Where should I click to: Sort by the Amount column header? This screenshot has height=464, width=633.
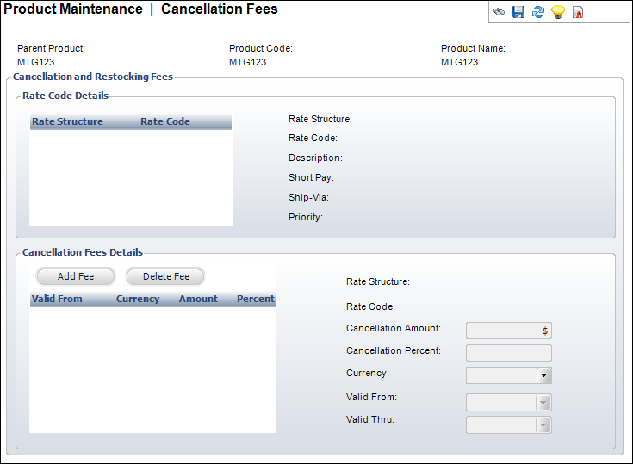(x=198, y=299)
